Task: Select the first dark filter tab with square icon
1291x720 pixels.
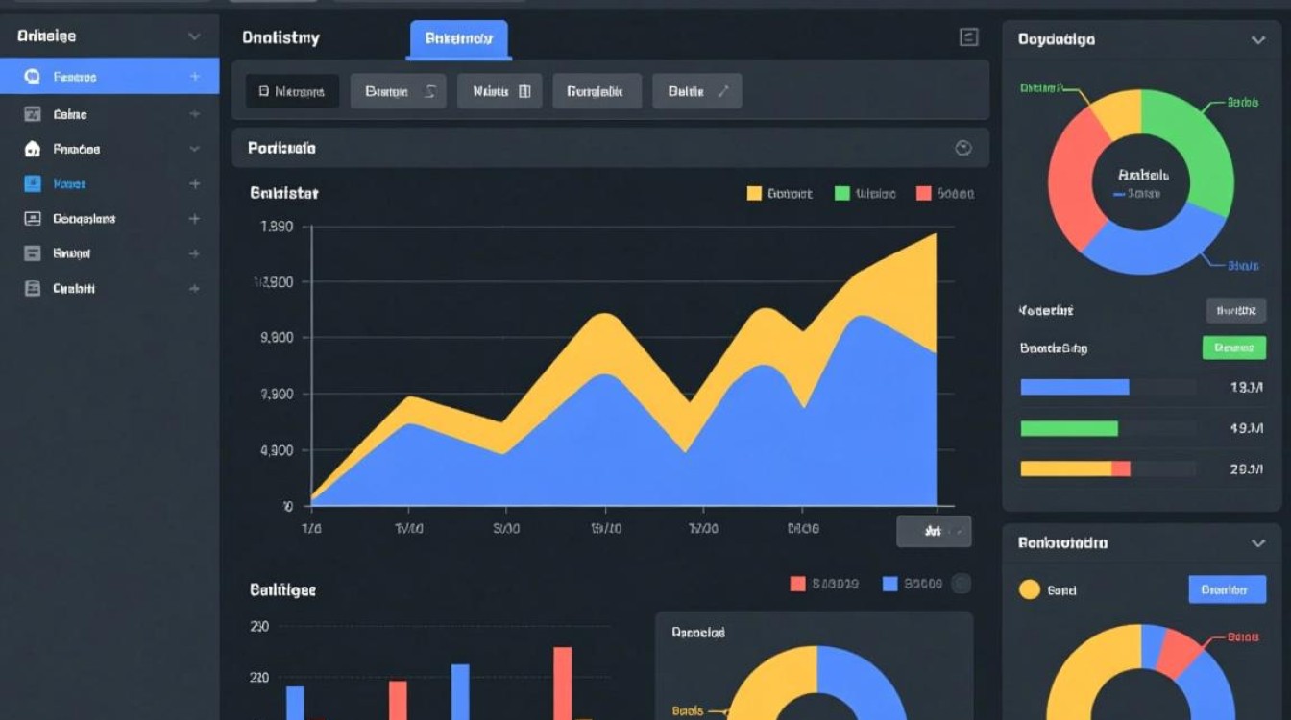Action: 292,92
